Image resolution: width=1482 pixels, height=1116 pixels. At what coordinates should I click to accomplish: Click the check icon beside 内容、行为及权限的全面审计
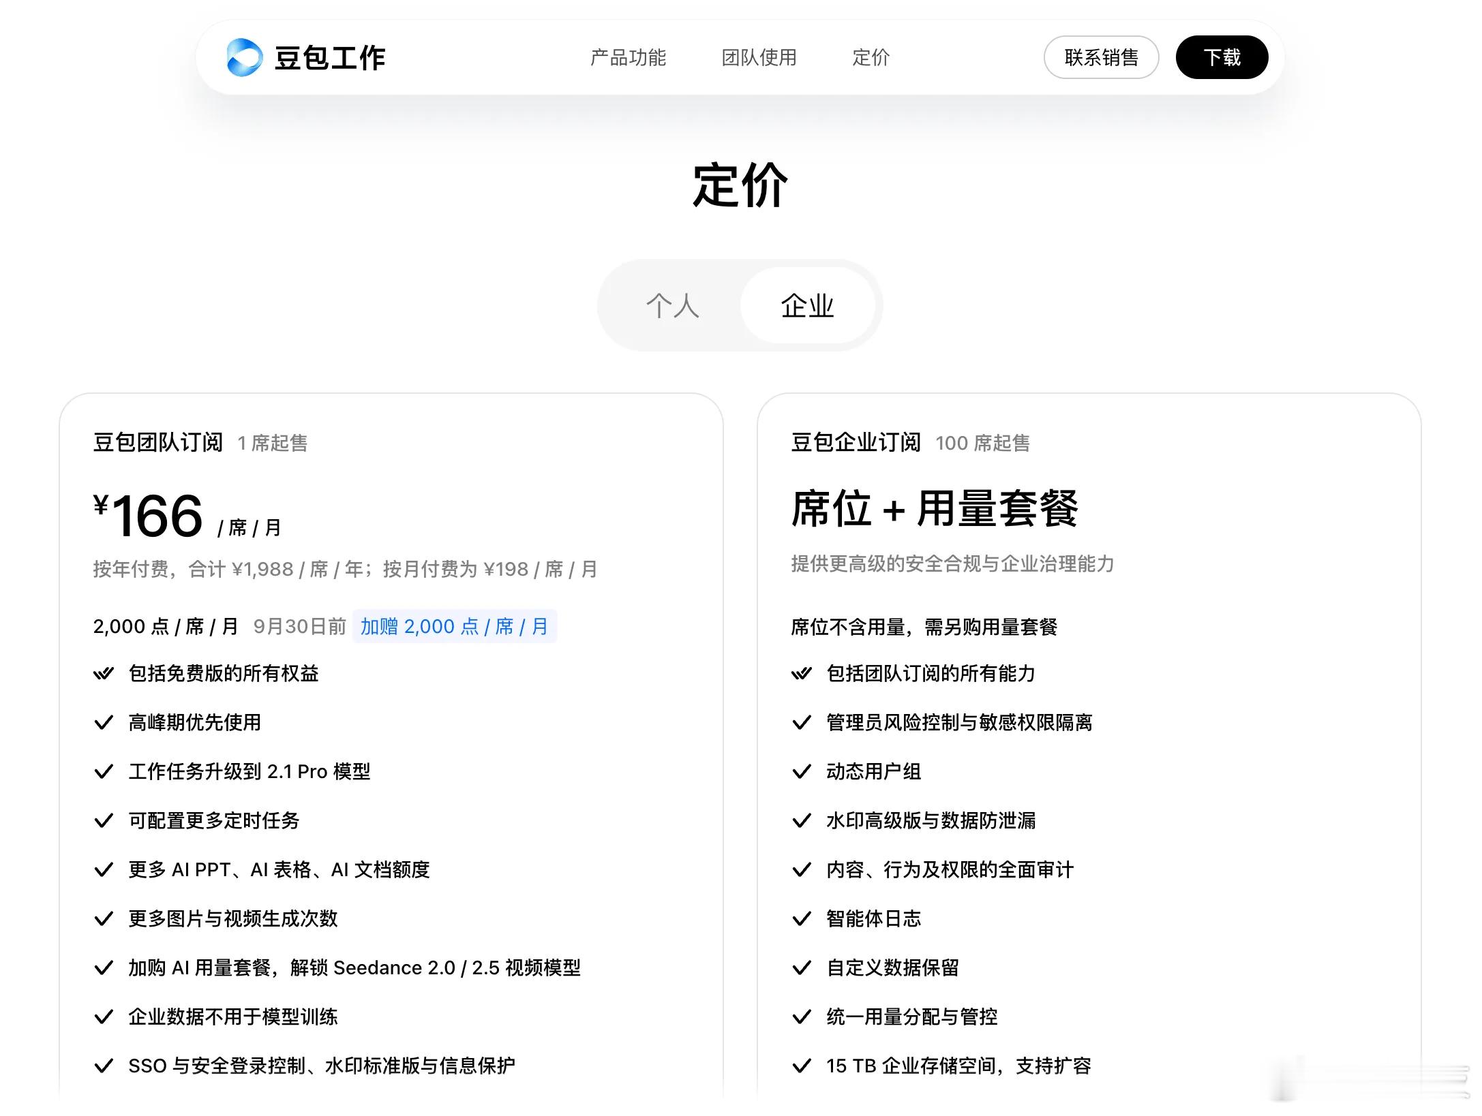802,870
